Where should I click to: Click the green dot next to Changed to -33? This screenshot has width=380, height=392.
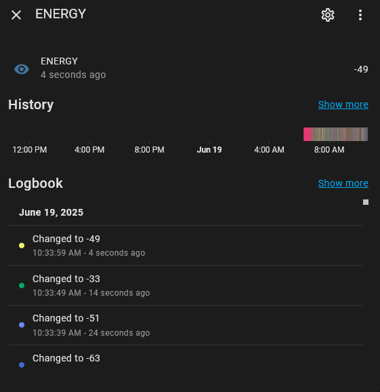tap(22, 286)
